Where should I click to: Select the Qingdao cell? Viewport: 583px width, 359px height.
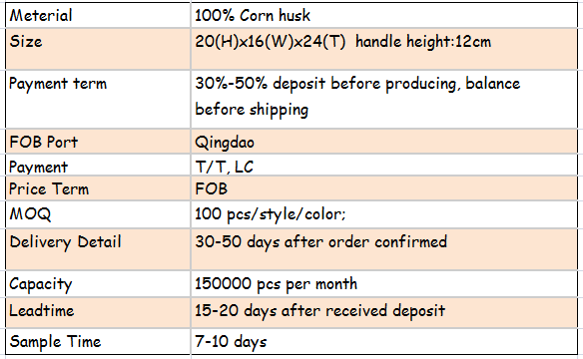pos(384,142)
